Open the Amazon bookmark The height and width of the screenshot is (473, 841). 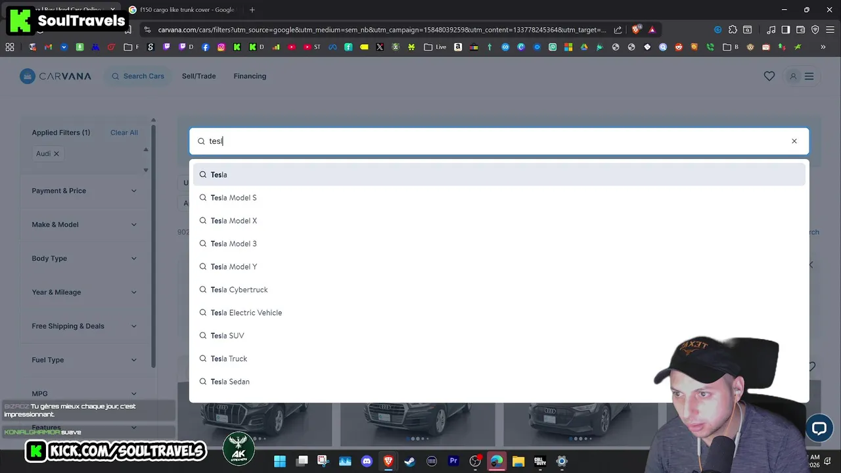pyautogui.click(x=458, y=47)
